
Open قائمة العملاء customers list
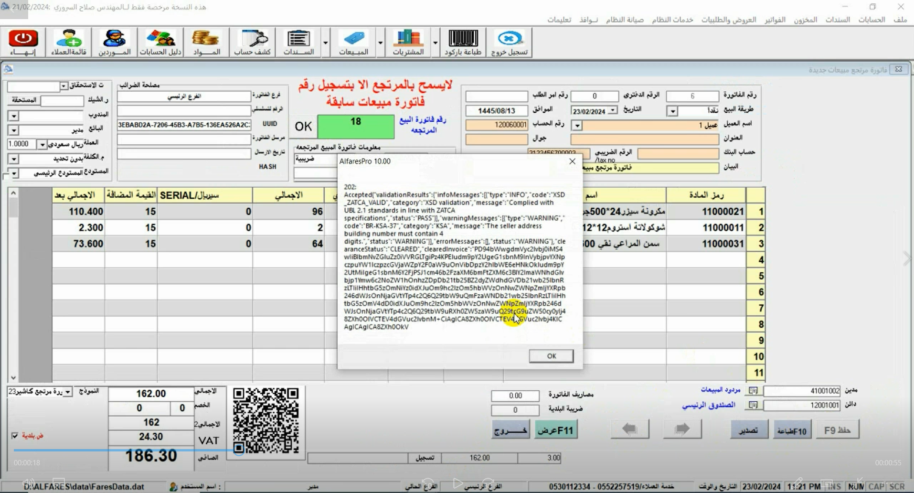click(x=69, y=43)
